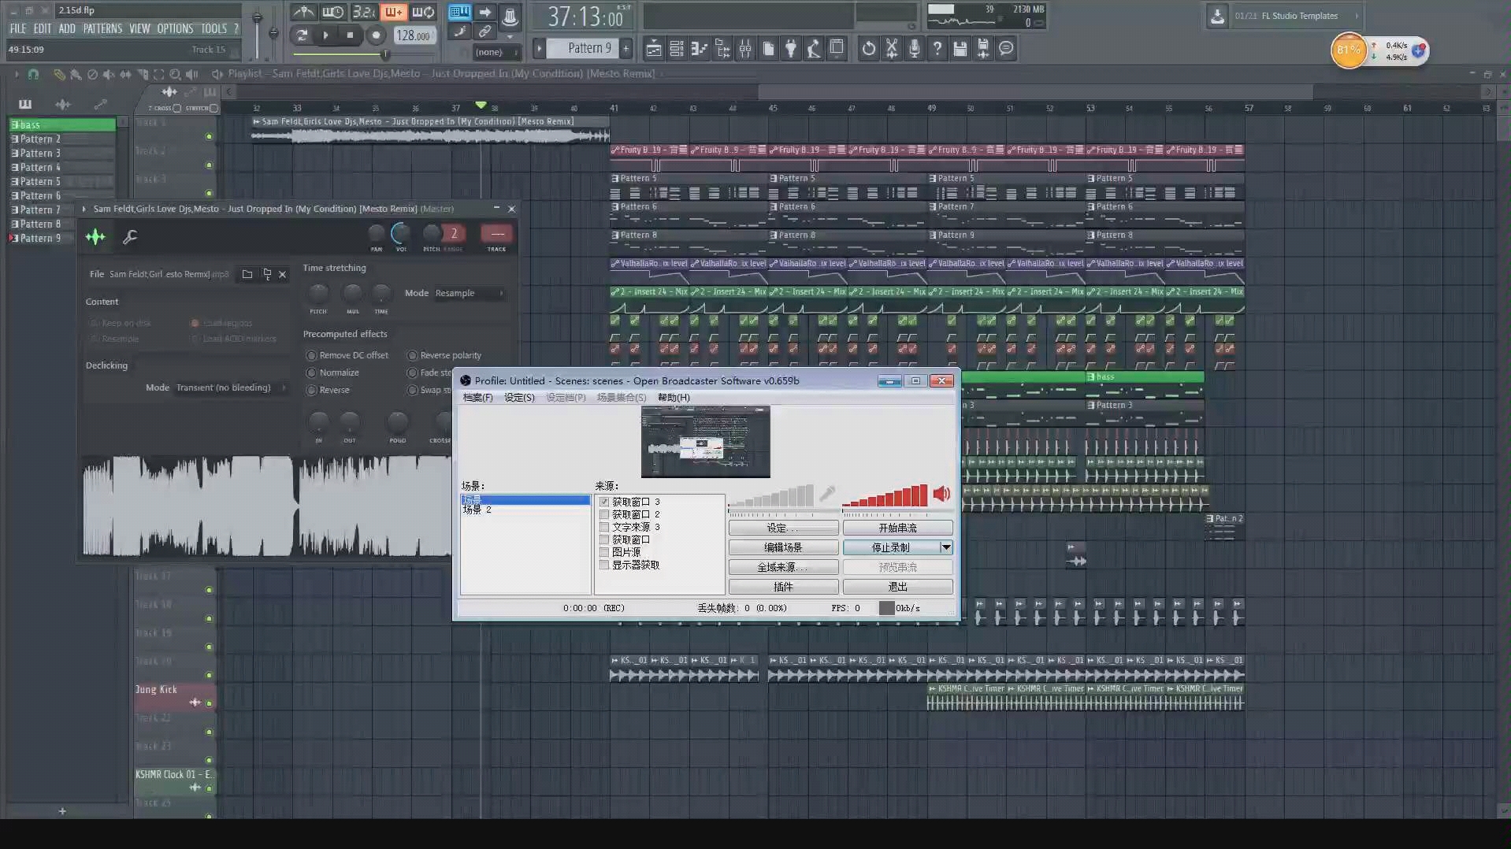Toggle the loop recording button
1511x849 pixels.
click(x=423, y=12)
